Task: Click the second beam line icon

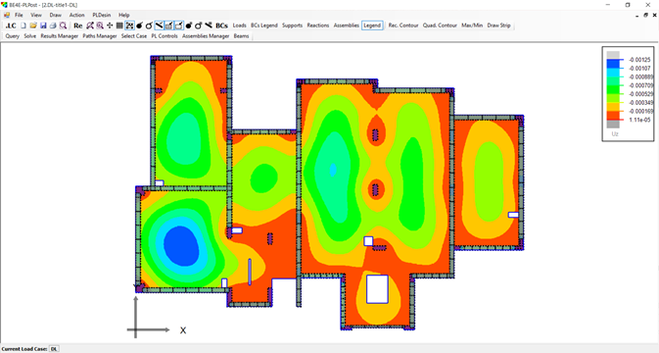Action: point(209,25)
